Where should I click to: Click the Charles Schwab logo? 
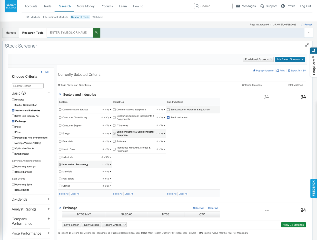coord(11,6)
